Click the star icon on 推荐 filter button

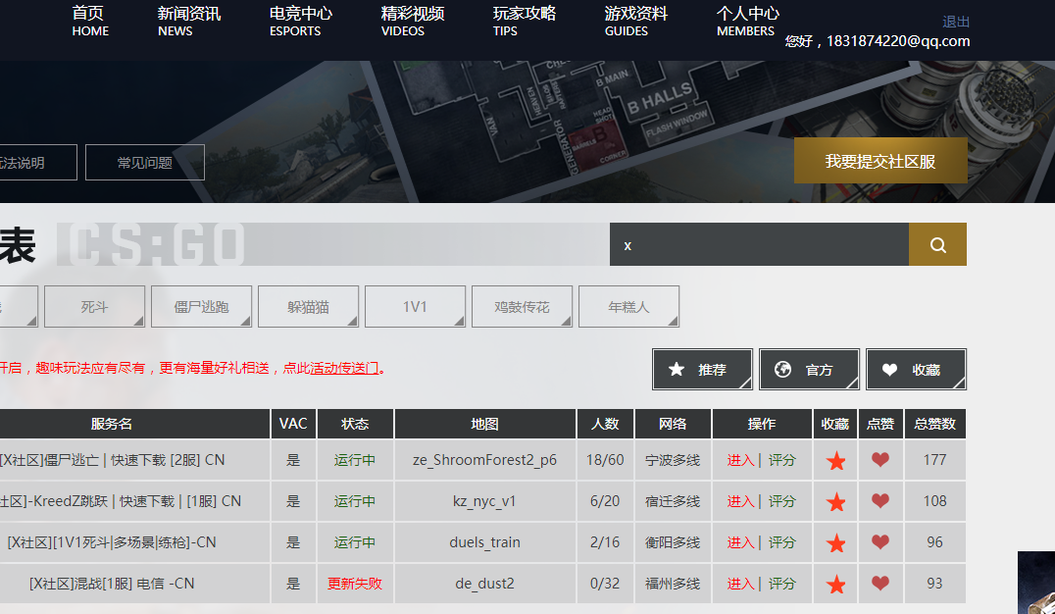[x=676, y=369]
